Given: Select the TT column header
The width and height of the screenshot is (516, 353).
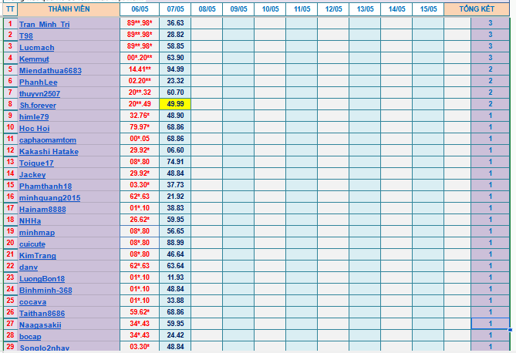Looking at the screenshot, I should point(10,9).
